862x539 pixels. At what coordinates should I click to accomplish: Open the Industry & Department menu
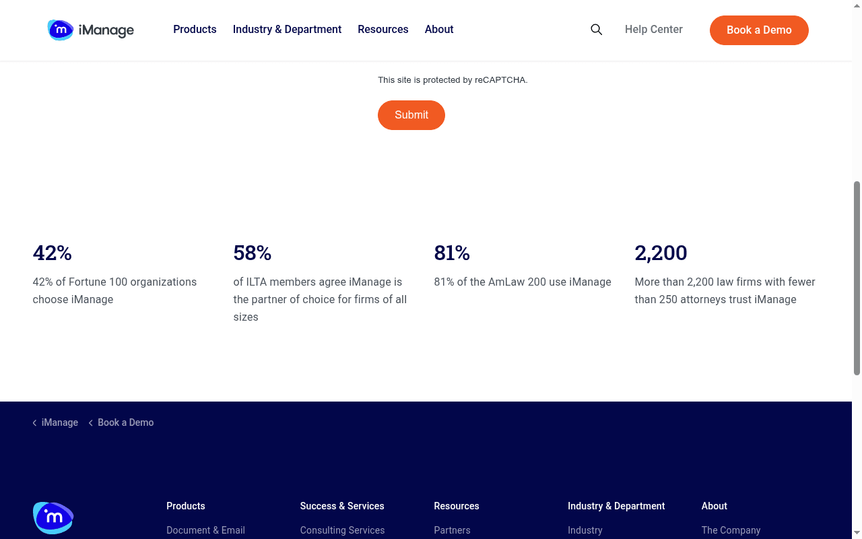(x=287, y=30)
